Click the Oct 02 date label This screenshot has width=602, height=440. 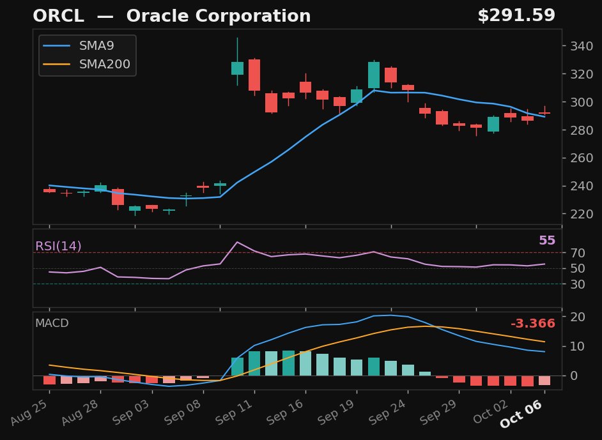pos(491,411)
